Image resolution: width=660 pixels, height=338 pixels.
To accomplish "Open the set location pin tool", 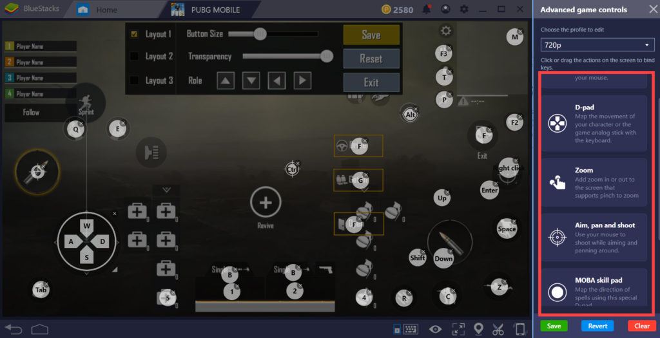I will pos(478,329).
